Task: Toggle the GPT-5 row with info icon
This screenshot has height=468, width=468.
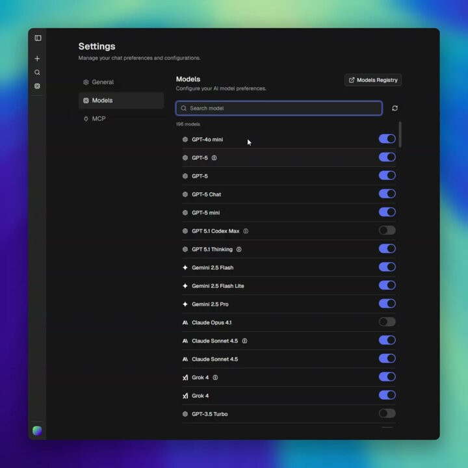Action: pos(387,157)
